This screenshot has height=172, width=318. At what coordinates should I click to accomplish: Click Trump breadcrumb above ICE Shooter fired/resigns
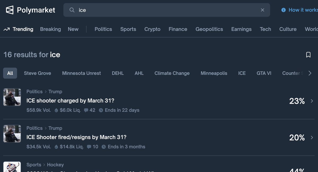point(55,128)
